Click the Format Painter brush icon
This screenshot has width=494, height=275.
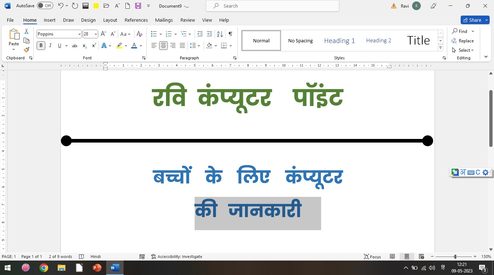(x=26, y=50)
